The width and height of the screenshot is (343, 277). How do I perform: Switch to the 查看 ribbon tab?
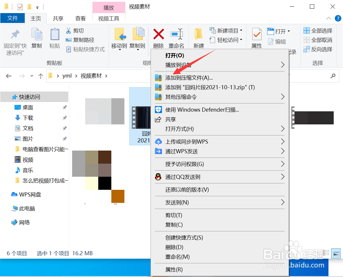(x=80, y=18)
